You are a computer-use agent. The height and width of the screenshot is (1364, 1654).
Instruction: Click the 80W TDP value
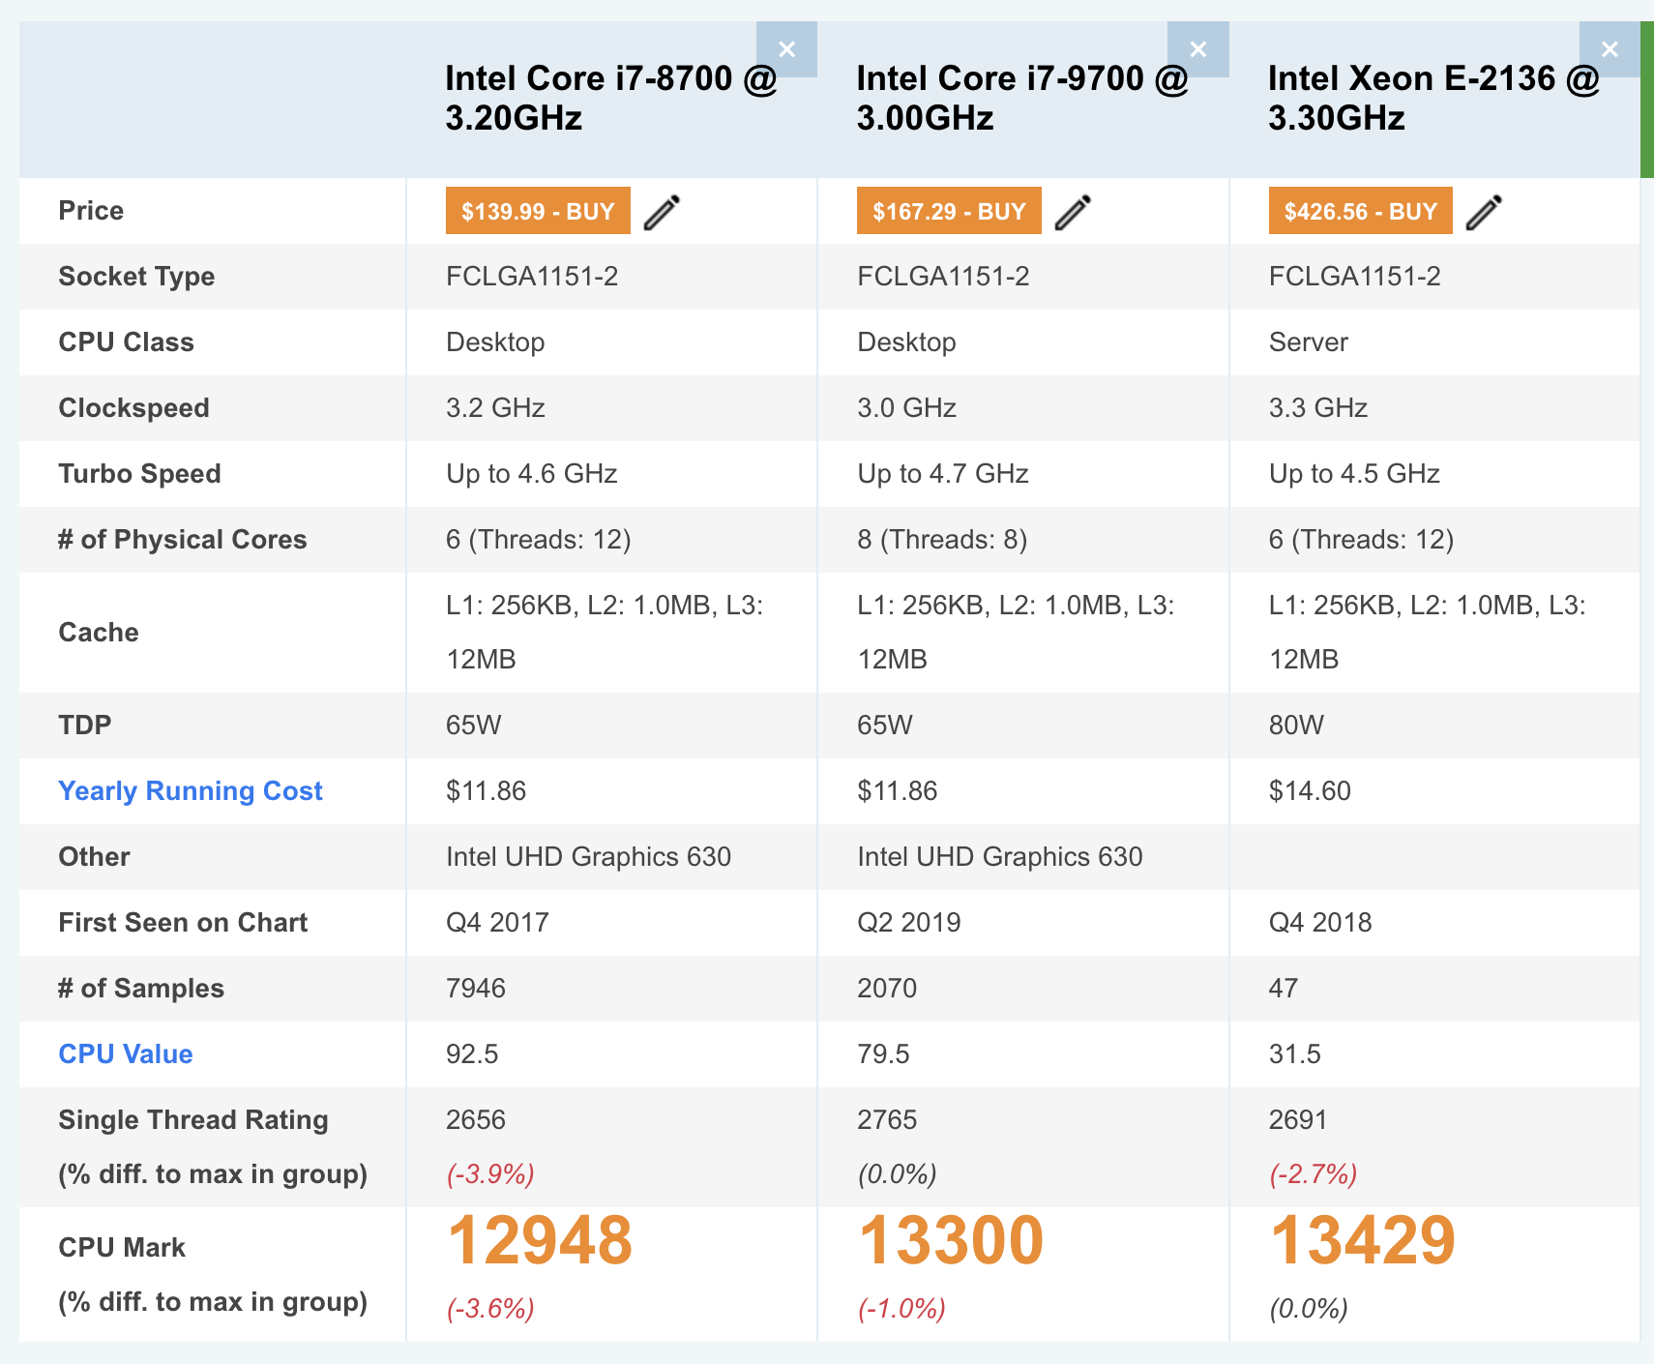(x=1296, y=725)
